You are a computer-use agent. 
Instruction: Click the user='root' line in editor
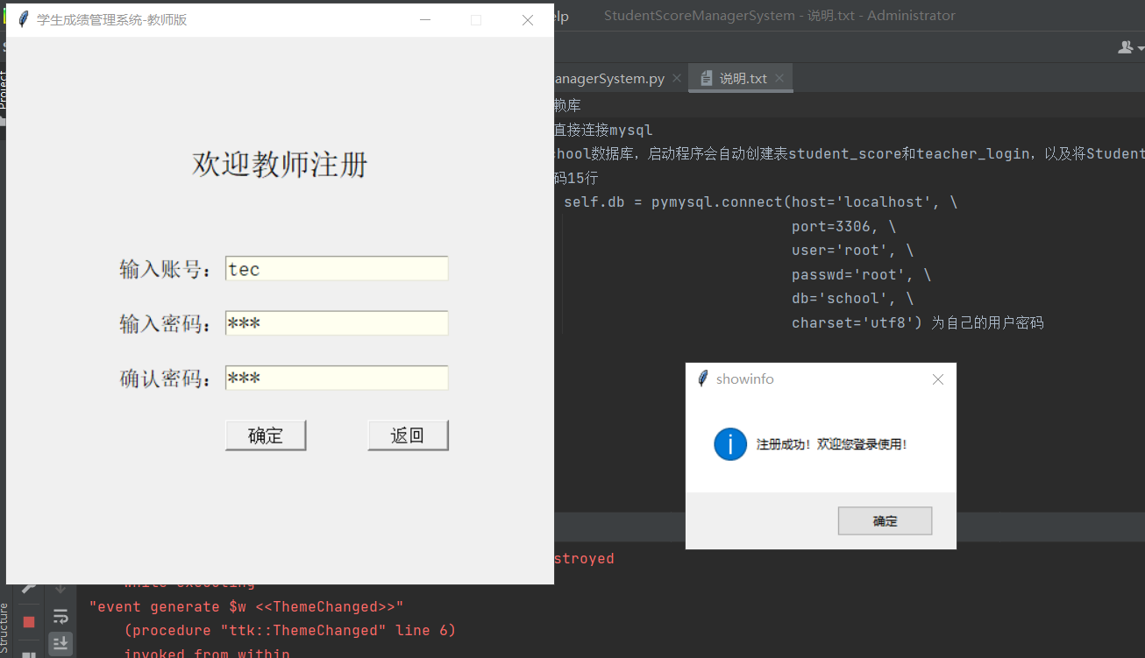tap(853, 251)
